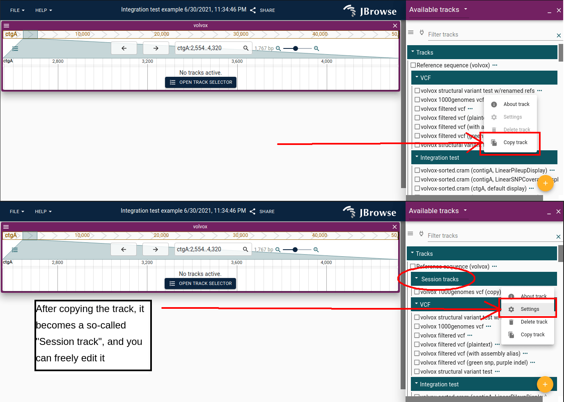The height and width of the screenshot is (402, 564).
Task: Open options for 'green snp, purple indel' track
Action: 532,363
